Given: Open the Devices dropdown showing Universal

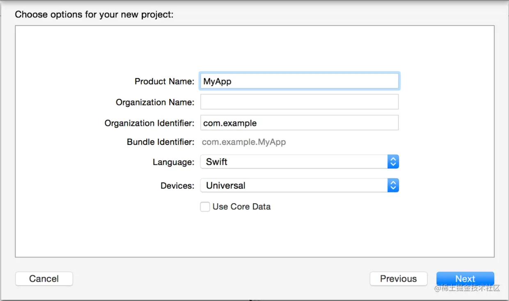Looking at the screenshot, I should tap(293, 186).
